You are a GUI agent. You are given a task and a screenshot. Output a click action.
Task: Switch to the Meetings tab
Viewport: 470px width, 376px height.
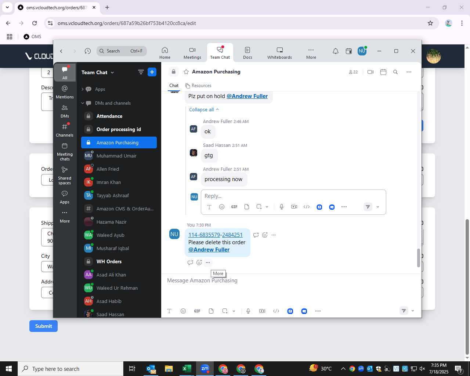192,53
